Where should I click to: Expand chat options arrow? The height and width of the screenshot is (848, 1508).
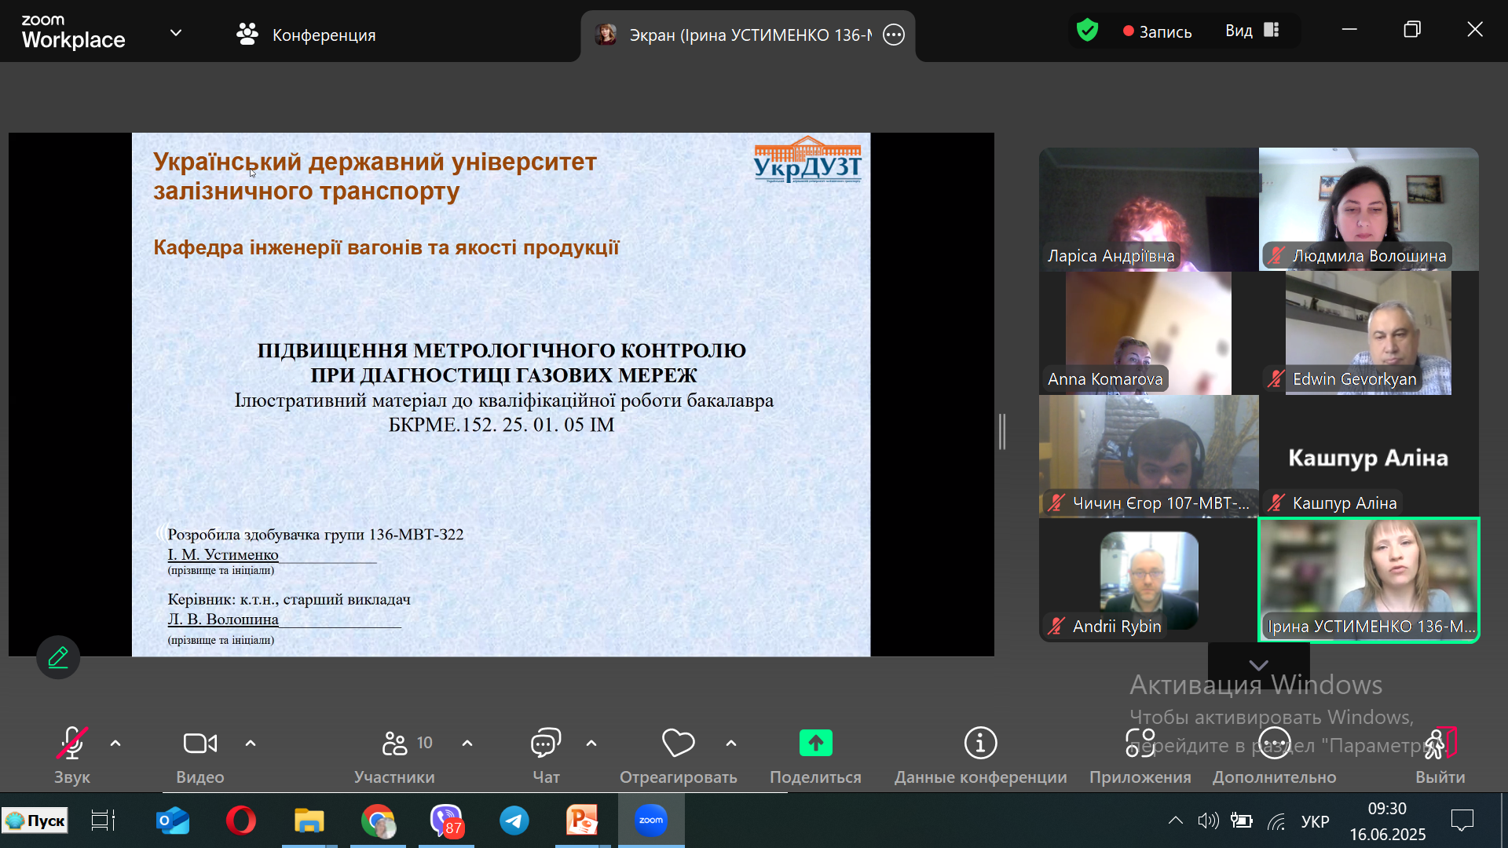(591, 743)
